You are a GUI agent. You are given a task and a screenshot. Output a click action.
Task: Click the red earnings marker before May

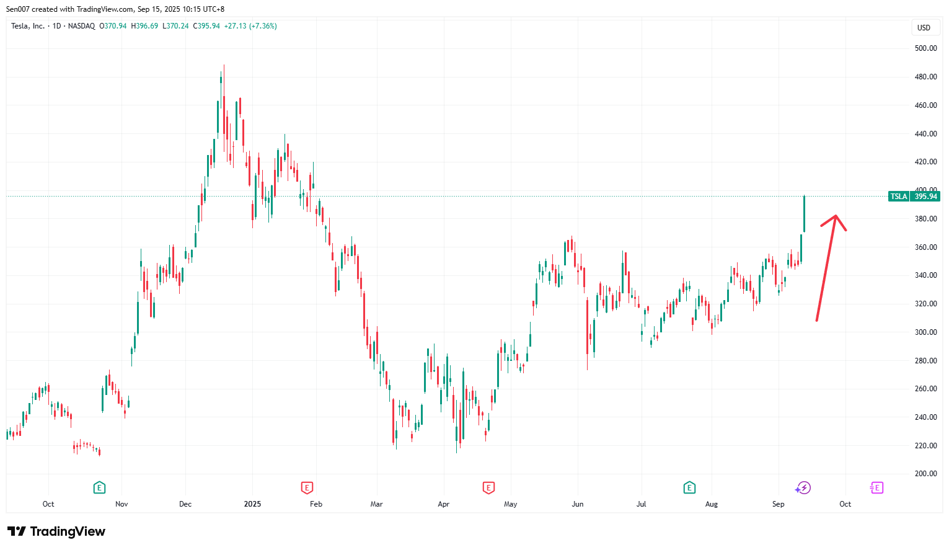488,488
